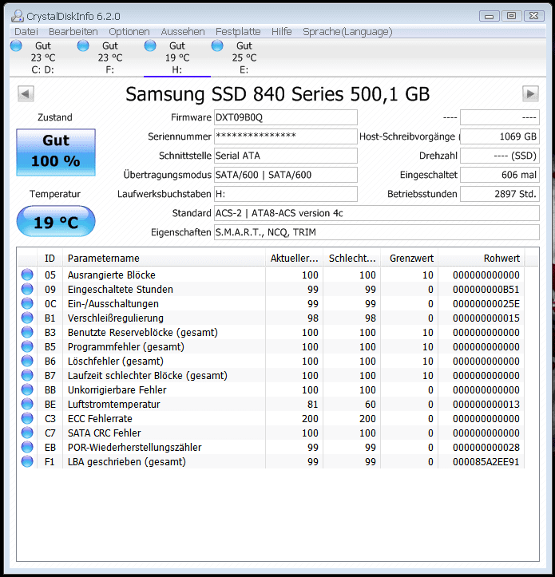Screen dimensions: 555x577
Task: Minimize the CrystalDiskInfo window
Action: [x=489, y=16]
